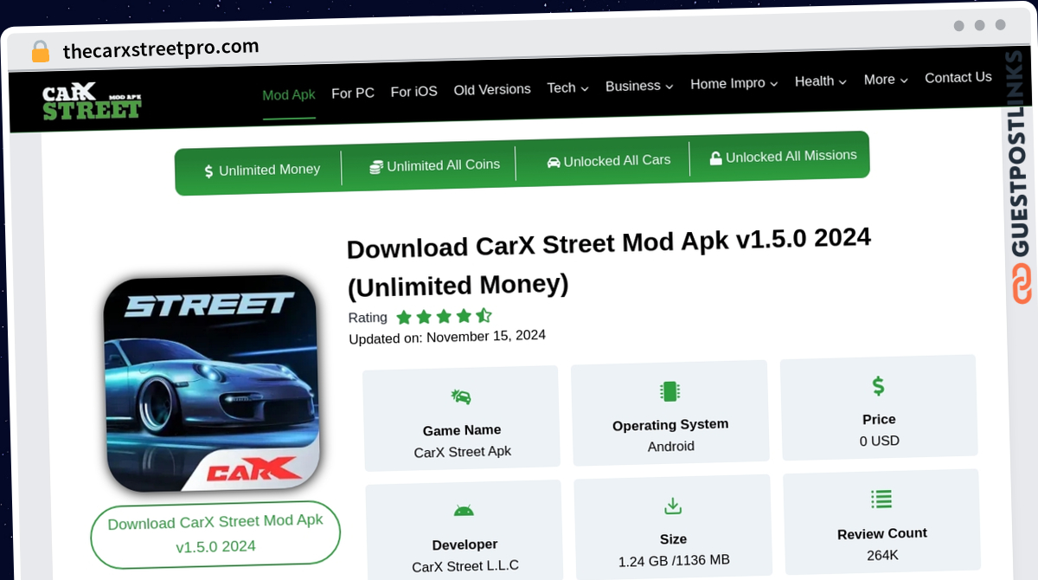Go to the Mod Apk tab
The height and width of the screenshot is (580, 1038).
pos(289,94)
